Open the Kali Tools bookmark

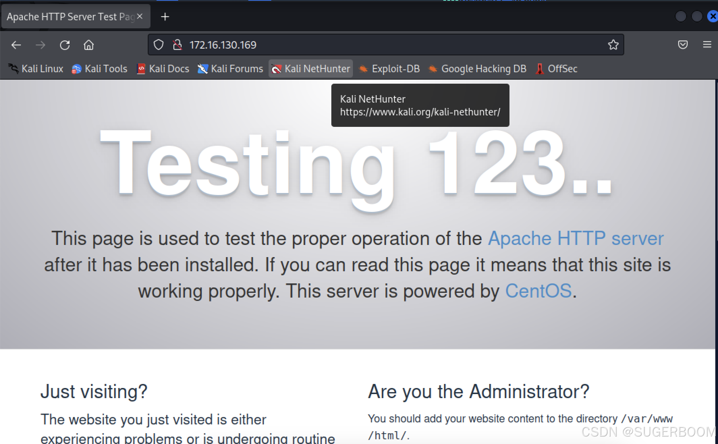pyautogui.click(x=100, y=69)
